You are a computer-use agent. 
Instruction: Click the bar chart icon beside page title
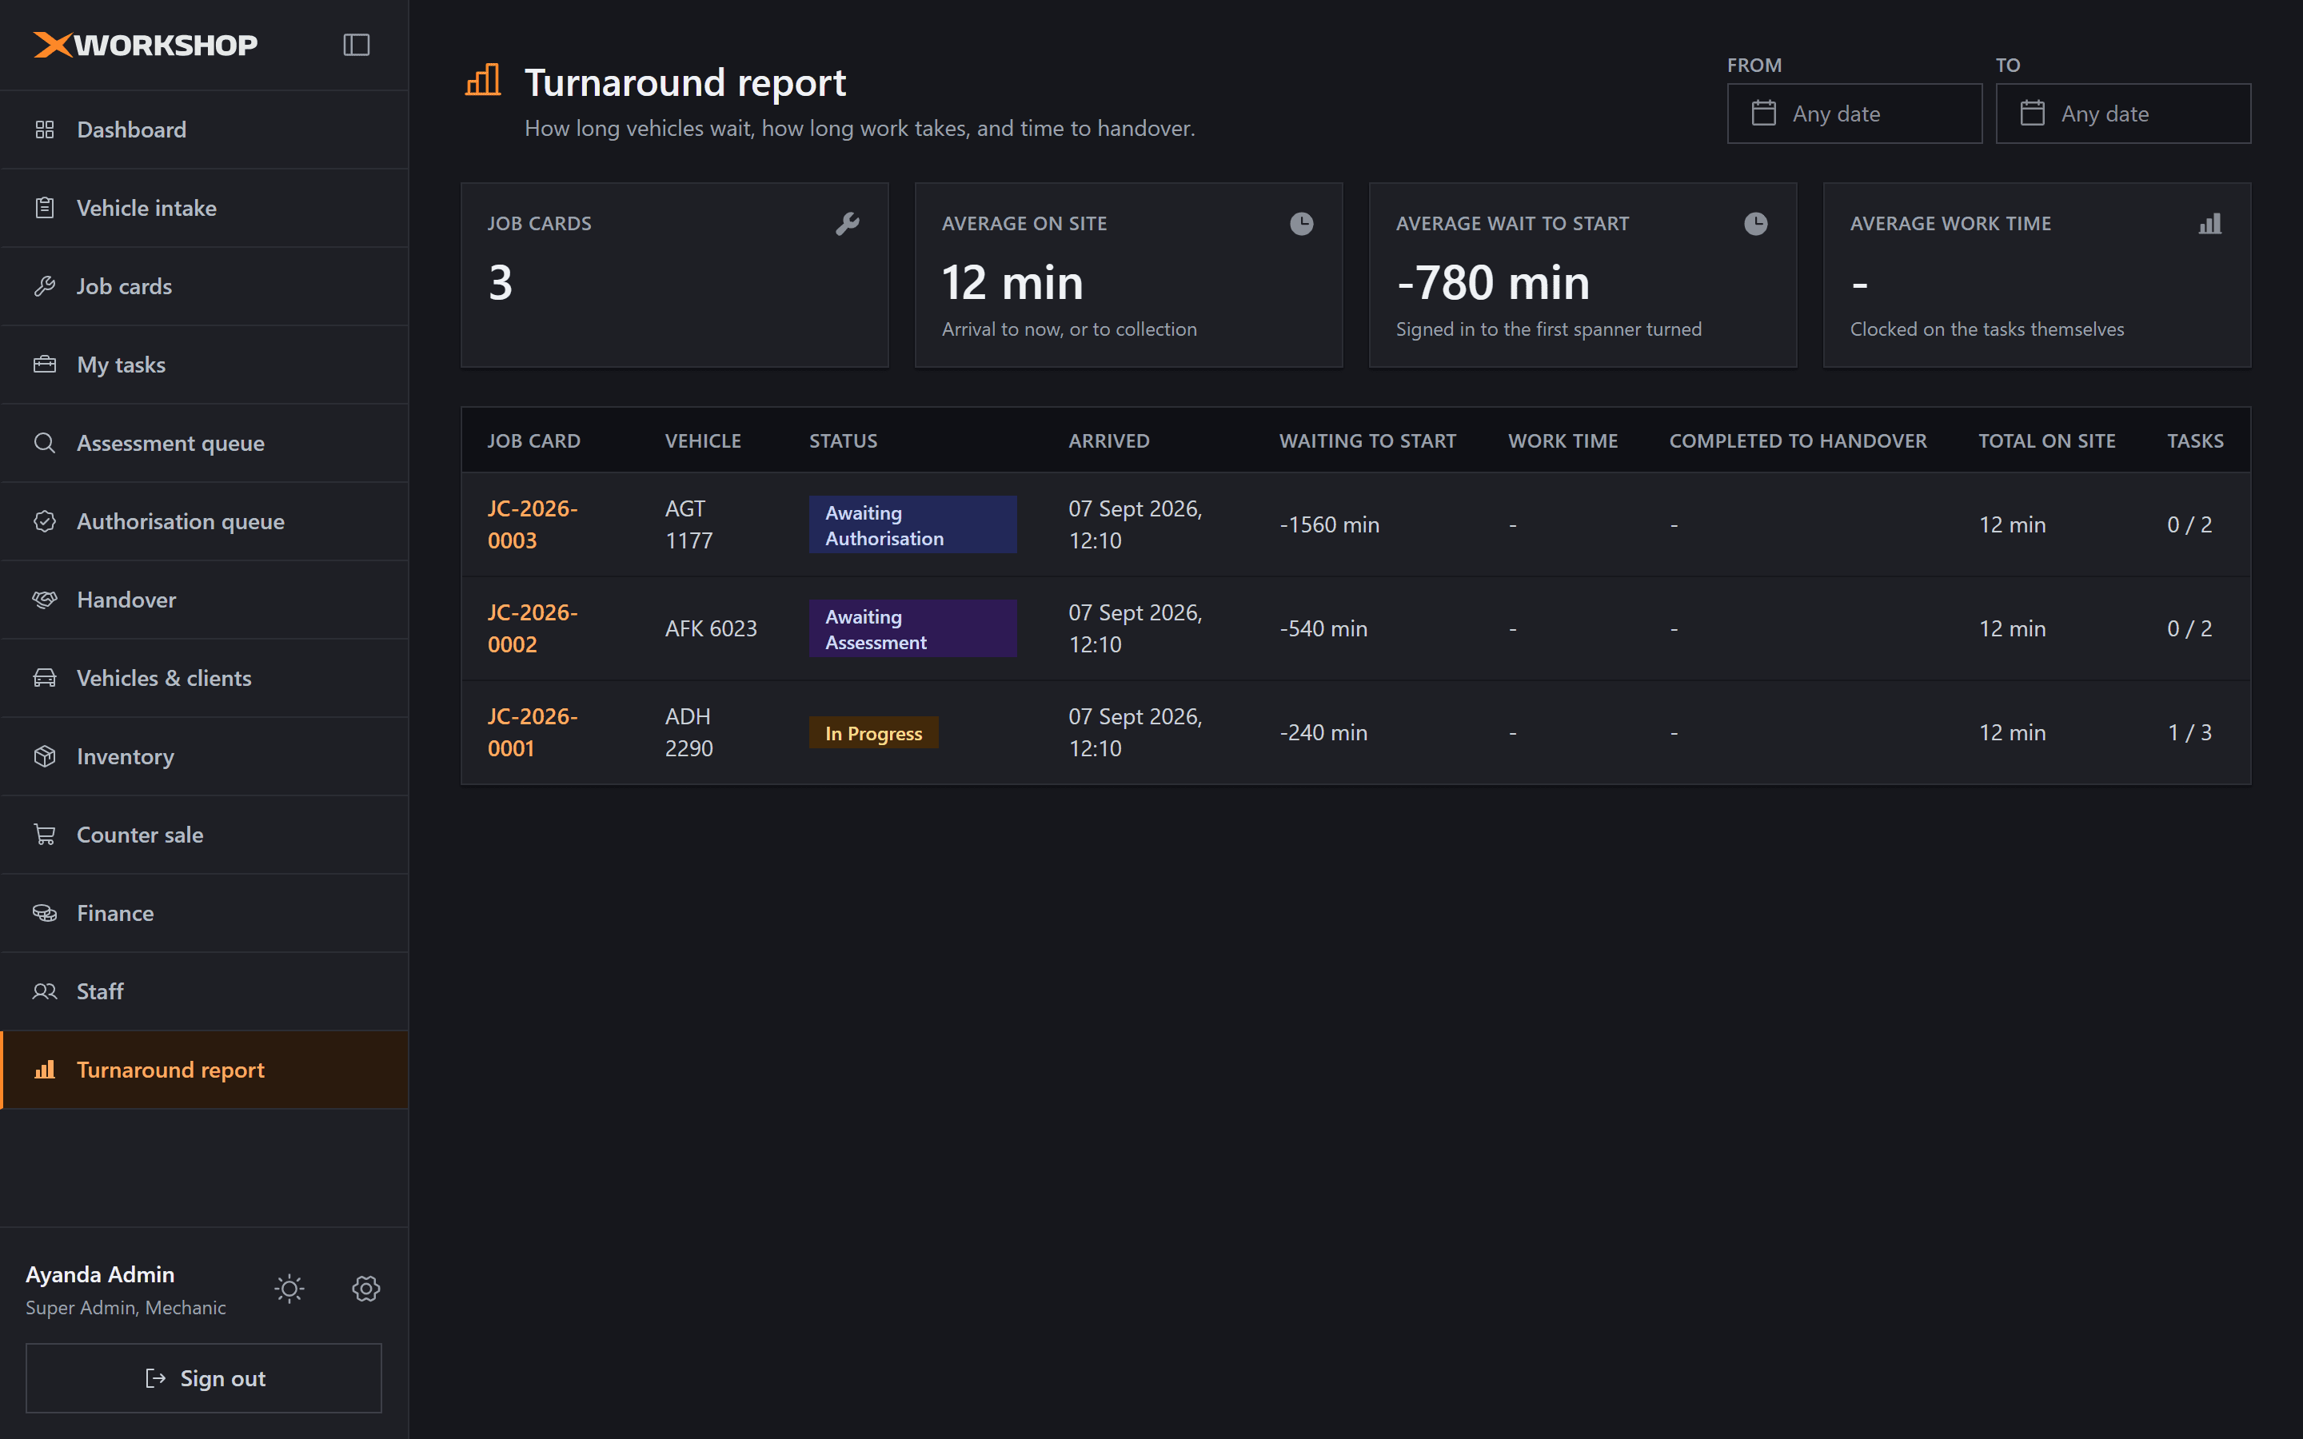(484, 80)
